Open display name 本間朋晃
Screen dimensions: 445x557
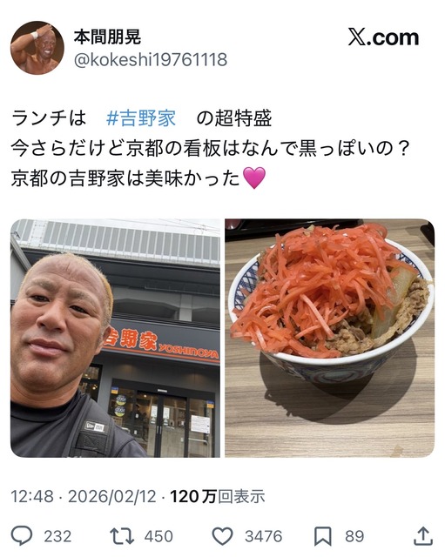[107, 37]
